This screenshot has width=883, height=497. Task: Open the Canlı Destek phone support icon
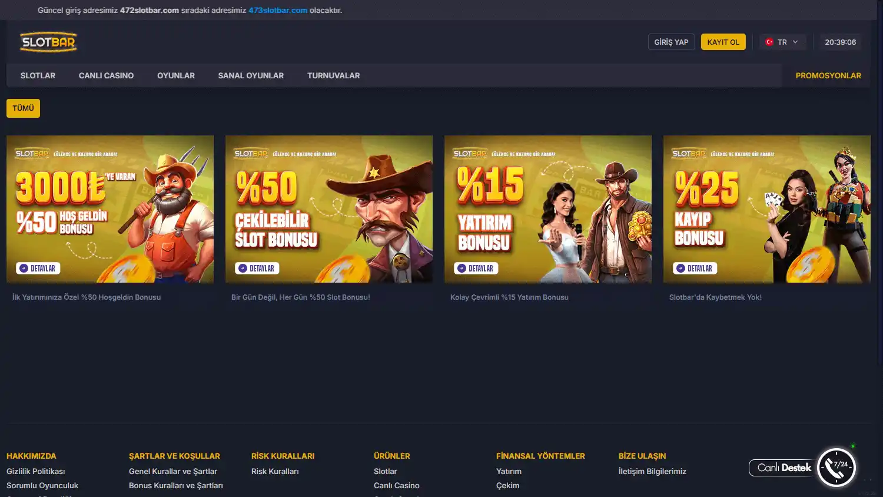(836, 467)
